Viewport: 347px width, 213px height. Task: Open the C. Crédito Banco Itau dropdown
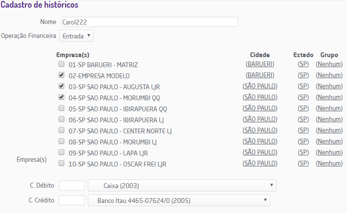pos(179,200)
